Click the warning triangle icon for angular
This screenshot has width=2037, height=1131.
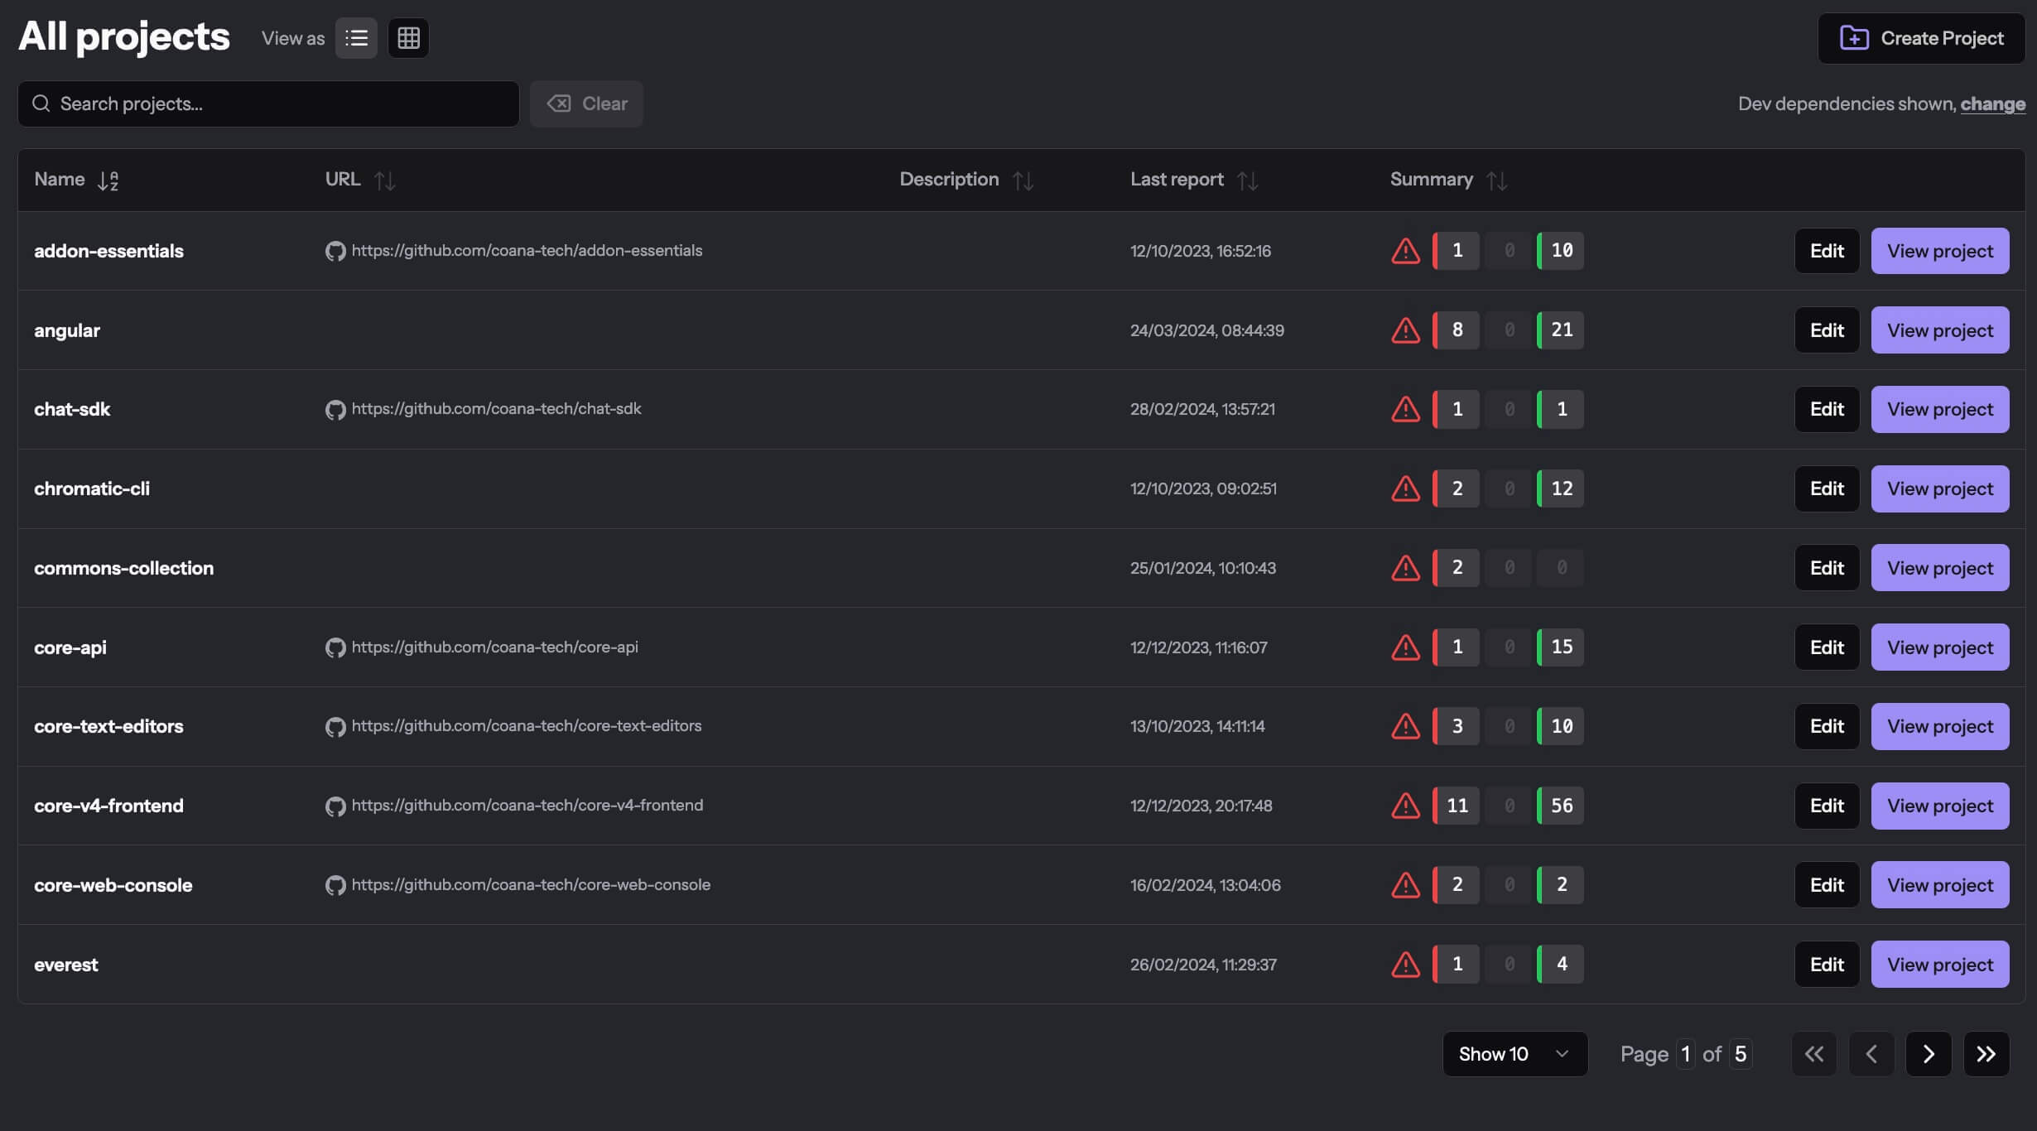coord(1405,329)
